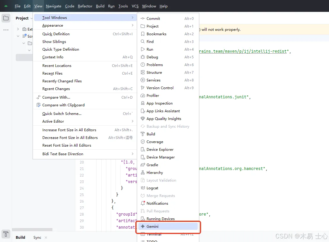Click the Project folder icon in left sidebar

[6, 18]
